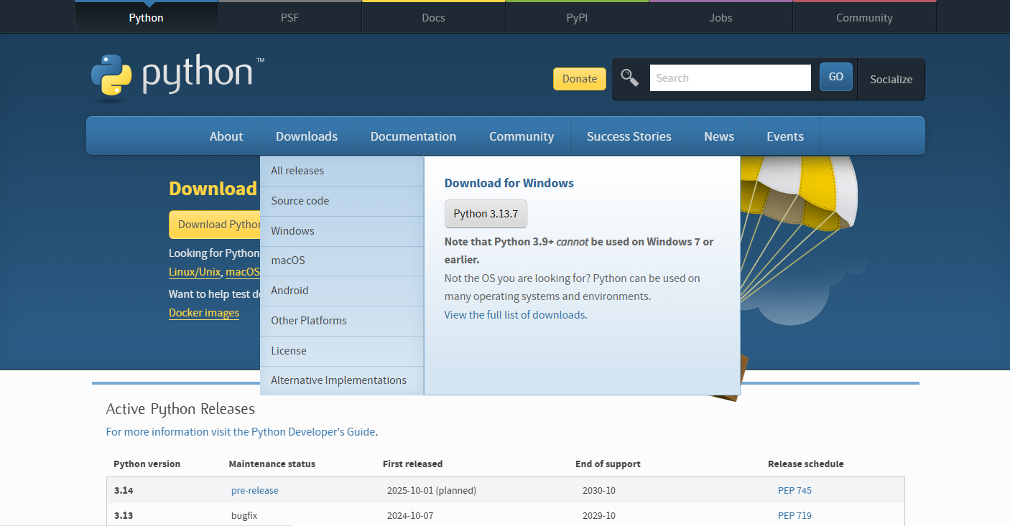This screenshot has width=1010, height=526.
Task: Open View the full list of downloads
Action: [514, 315]
